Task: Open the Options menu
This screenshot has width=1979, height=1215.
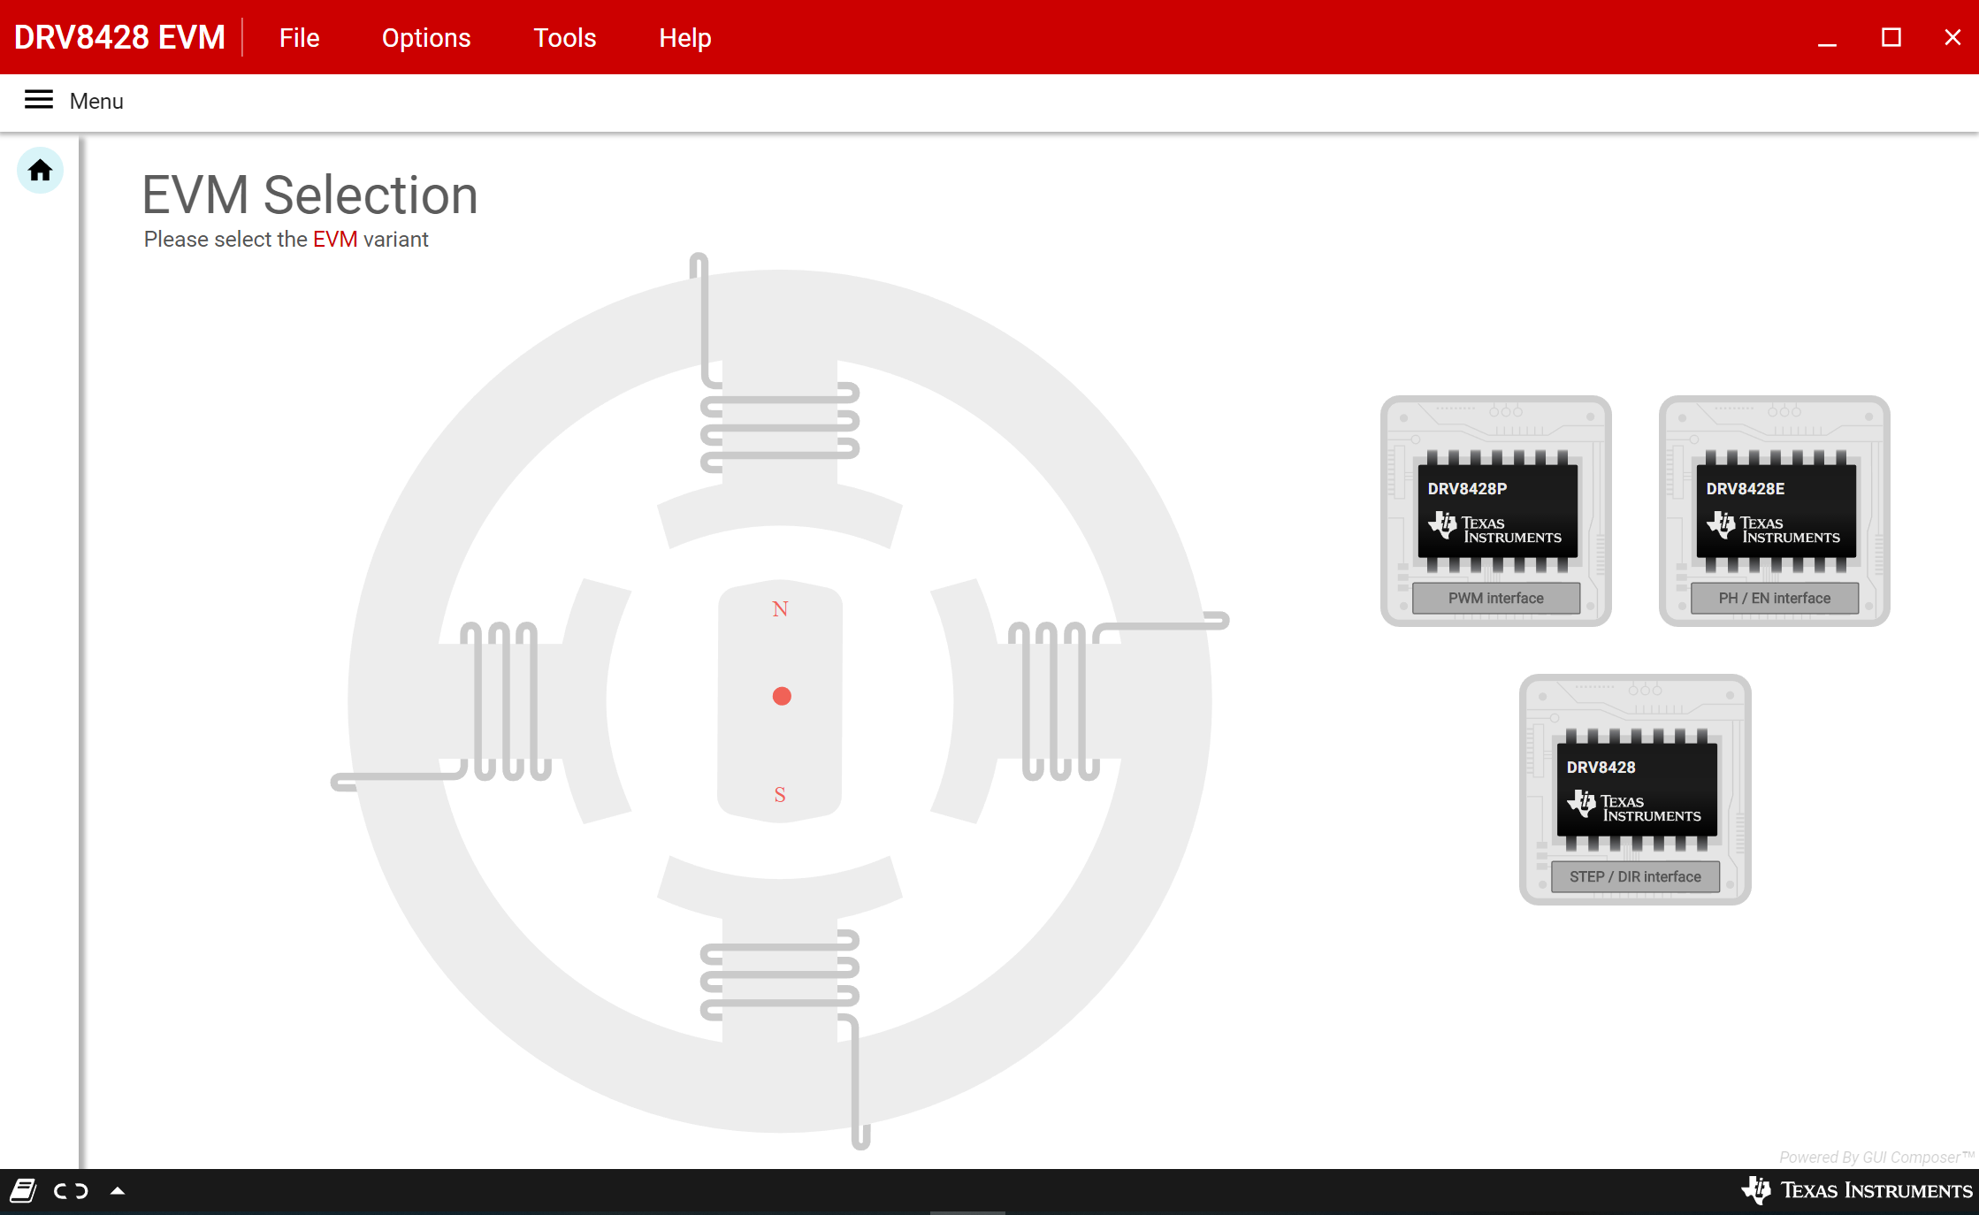Action: click(x=425, y=38)
